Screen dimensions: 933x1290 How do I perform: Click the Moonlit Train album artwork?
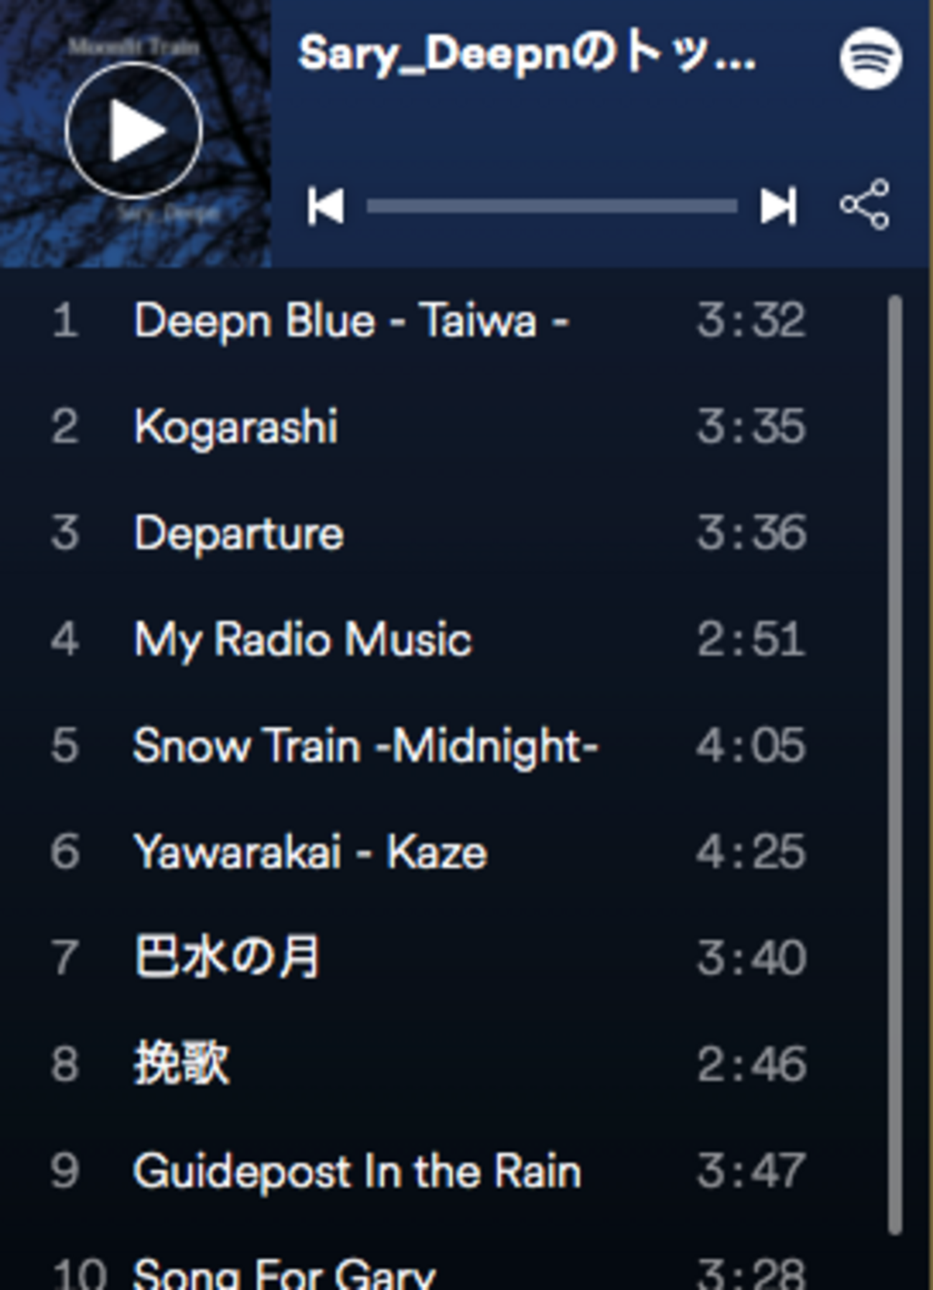pyautogui.click(x=136, y=134)
